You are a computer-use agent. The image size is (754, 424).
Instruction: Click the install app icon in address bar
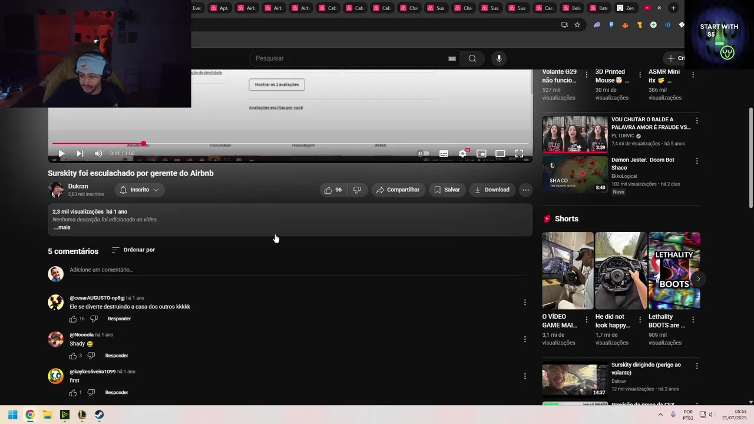pos(564,25)
